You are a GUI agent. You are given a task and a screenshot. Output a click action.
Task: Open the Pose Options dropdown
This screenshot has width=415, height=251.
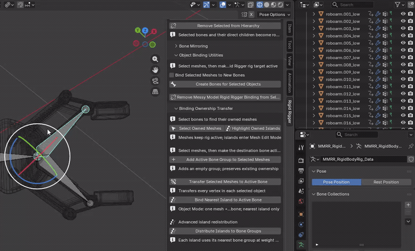[274, 14]
